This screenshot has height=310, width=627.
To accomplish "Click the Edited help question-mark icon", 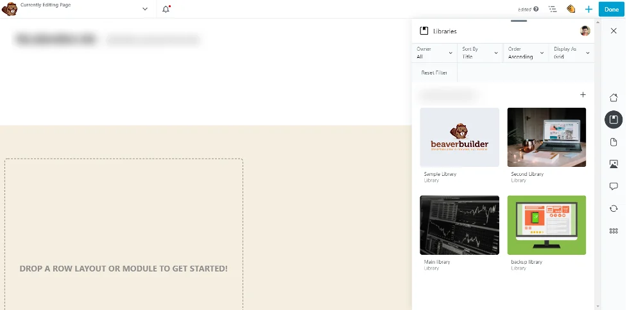I will click(536, 9).
